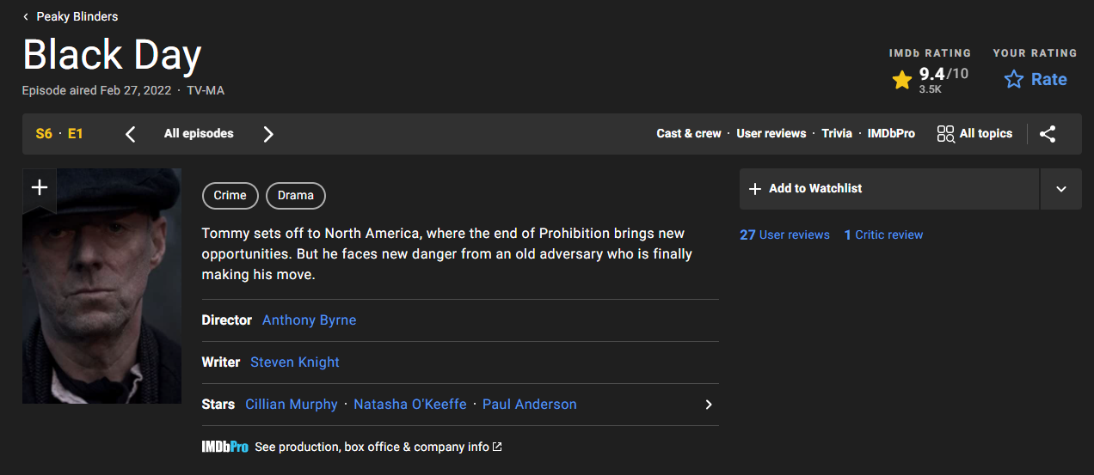Click the TV-MA rating text
This screenshot has width=1094, height=475.
click(206, 90)
